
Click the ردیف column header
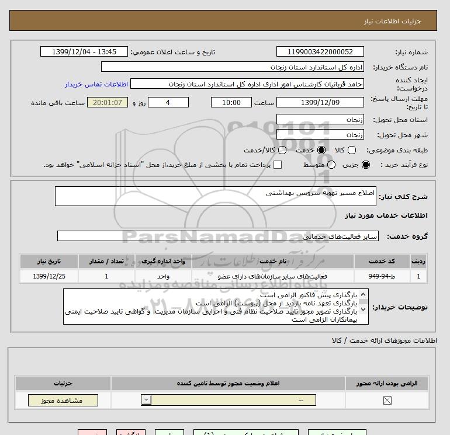pos(418,261)
